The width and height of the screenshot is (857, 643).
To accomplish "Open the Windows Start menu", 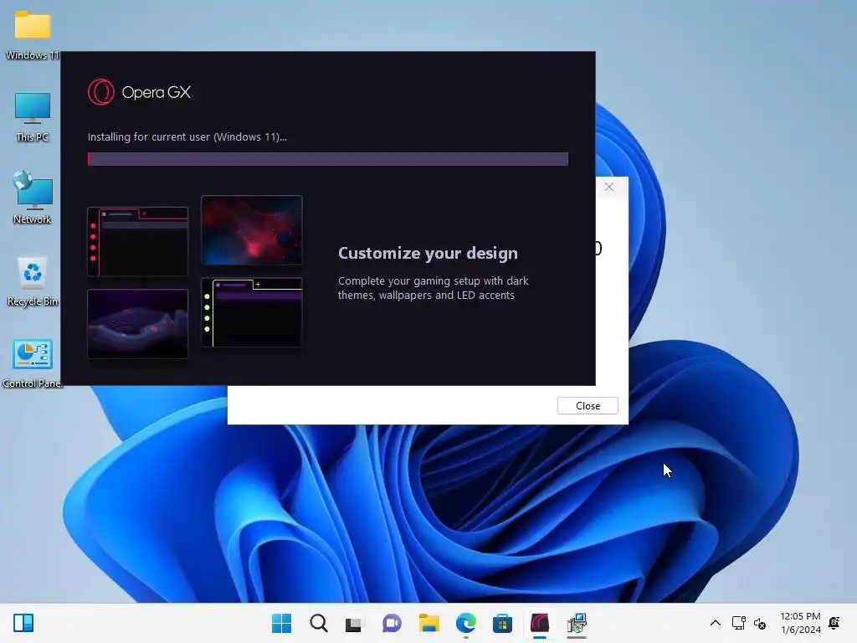I will 281,623.
